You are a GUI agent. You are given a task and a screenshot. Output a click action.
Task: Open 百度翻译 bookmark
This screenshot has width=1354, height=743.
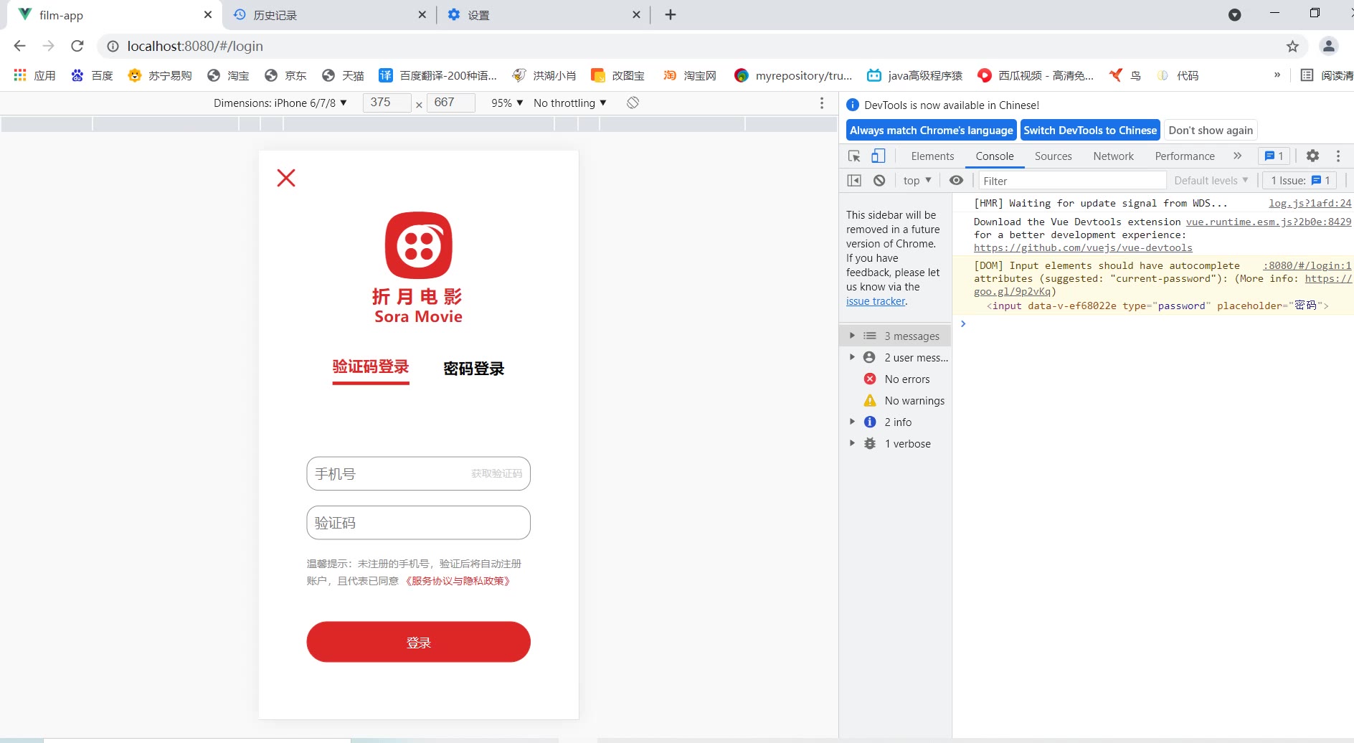pyautogui.click(x=437, y=75)
